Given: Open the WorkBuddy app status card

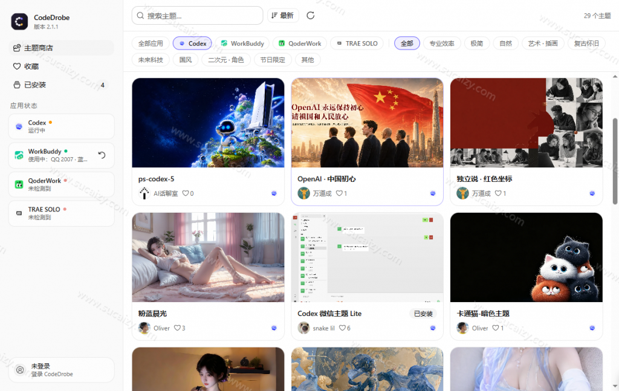Looking at the screenshot, I should 62,155.
